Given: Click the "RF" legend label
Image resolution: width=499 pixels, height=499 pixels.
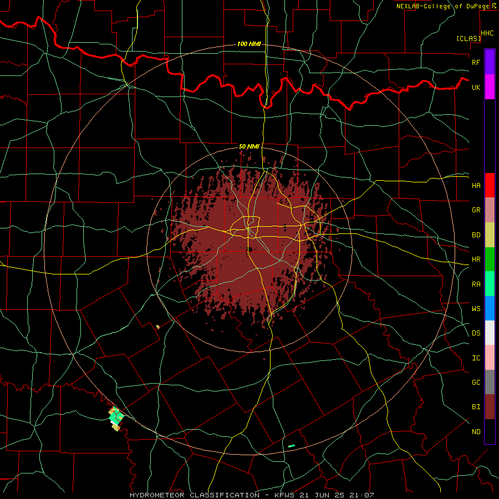Looking at the screenshot, I should point(476,62).
